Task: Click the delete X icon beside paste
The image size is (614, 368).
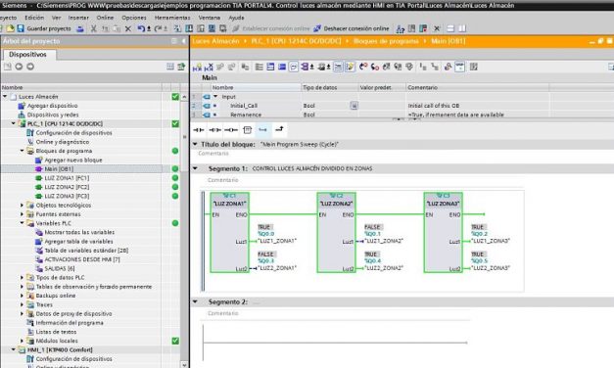Action: coord(128,28)
